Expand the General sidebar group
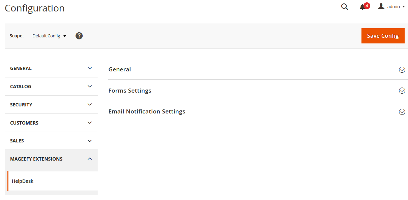The width and height of the screenshot is (408, 200). pyautogui.click(x=51, y=68)
